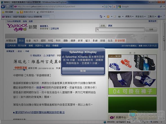Select the 影劇 news category tab
Viewport: 166px width, 124px height.
click(x=95, y=41)
